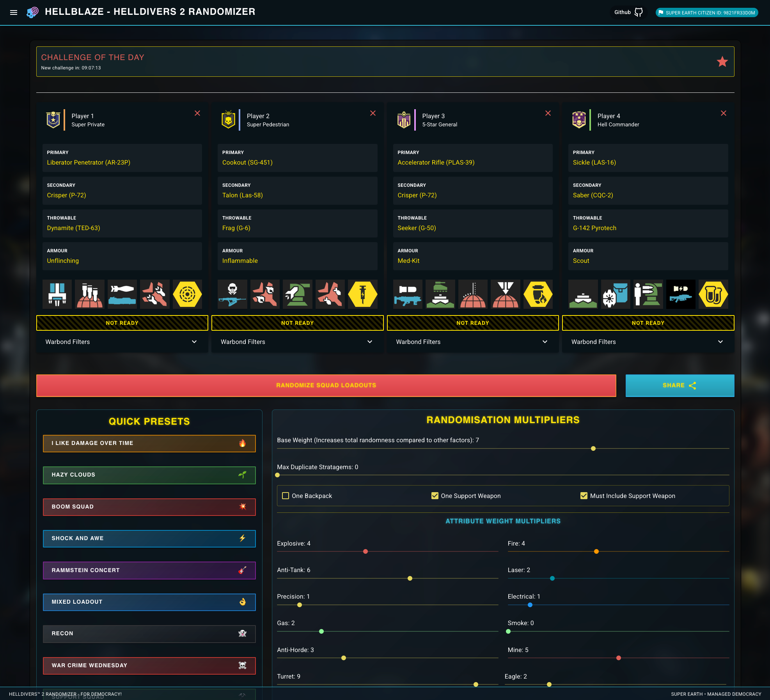Select Player 2's Eagle airstrike stratagem icon
Viewport: 770px width, 700px height.
[330, 294]
